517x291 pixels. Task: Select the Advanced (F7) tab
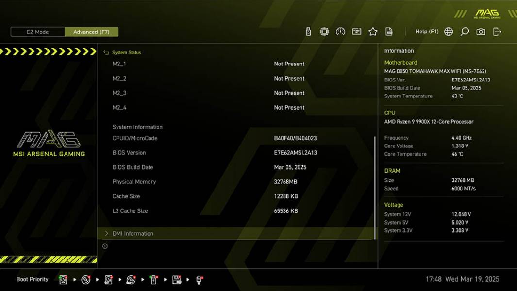point(91,32)
